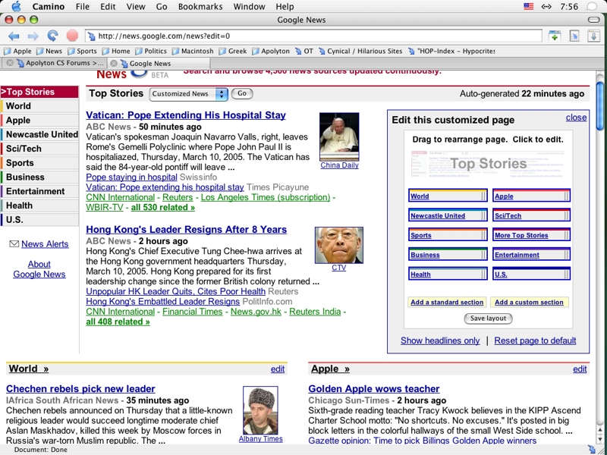Click the add bookmark toolbar icon
The width and height of the screenshot is (607, 455).
click(555, 36)
